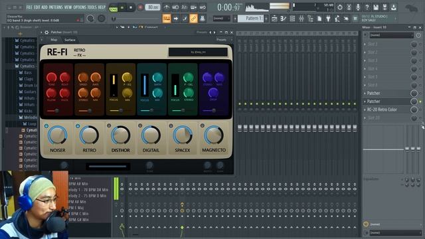Viewport: 425px width, 239px height.
Task: Toggle the Slot 3 enable LED in the mixer
Action: coord(420,60)
